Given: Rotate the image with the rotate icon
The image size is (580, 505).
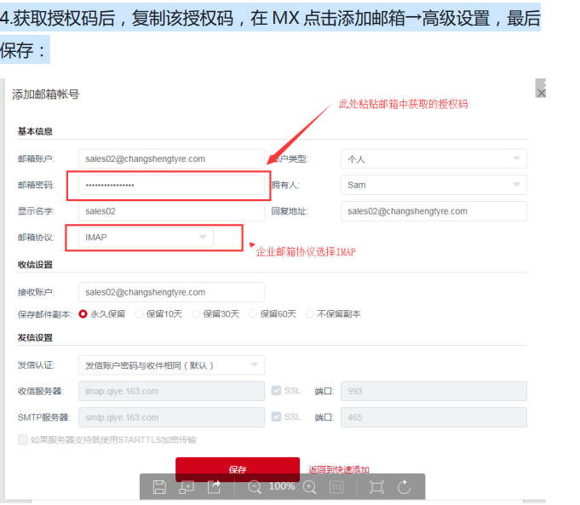Looking at the screenshot, I should [405, 486].
